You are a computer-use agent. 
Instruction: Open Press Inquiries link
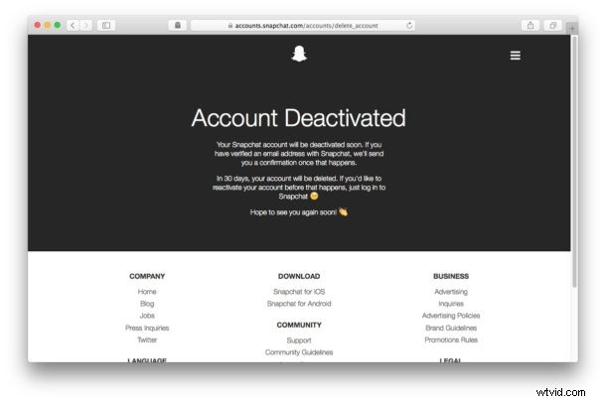[147, 328]
